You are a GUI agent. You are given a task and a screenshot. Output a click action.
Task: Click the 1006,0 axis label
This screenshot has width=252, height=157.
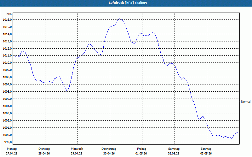[x=7, y=92]
